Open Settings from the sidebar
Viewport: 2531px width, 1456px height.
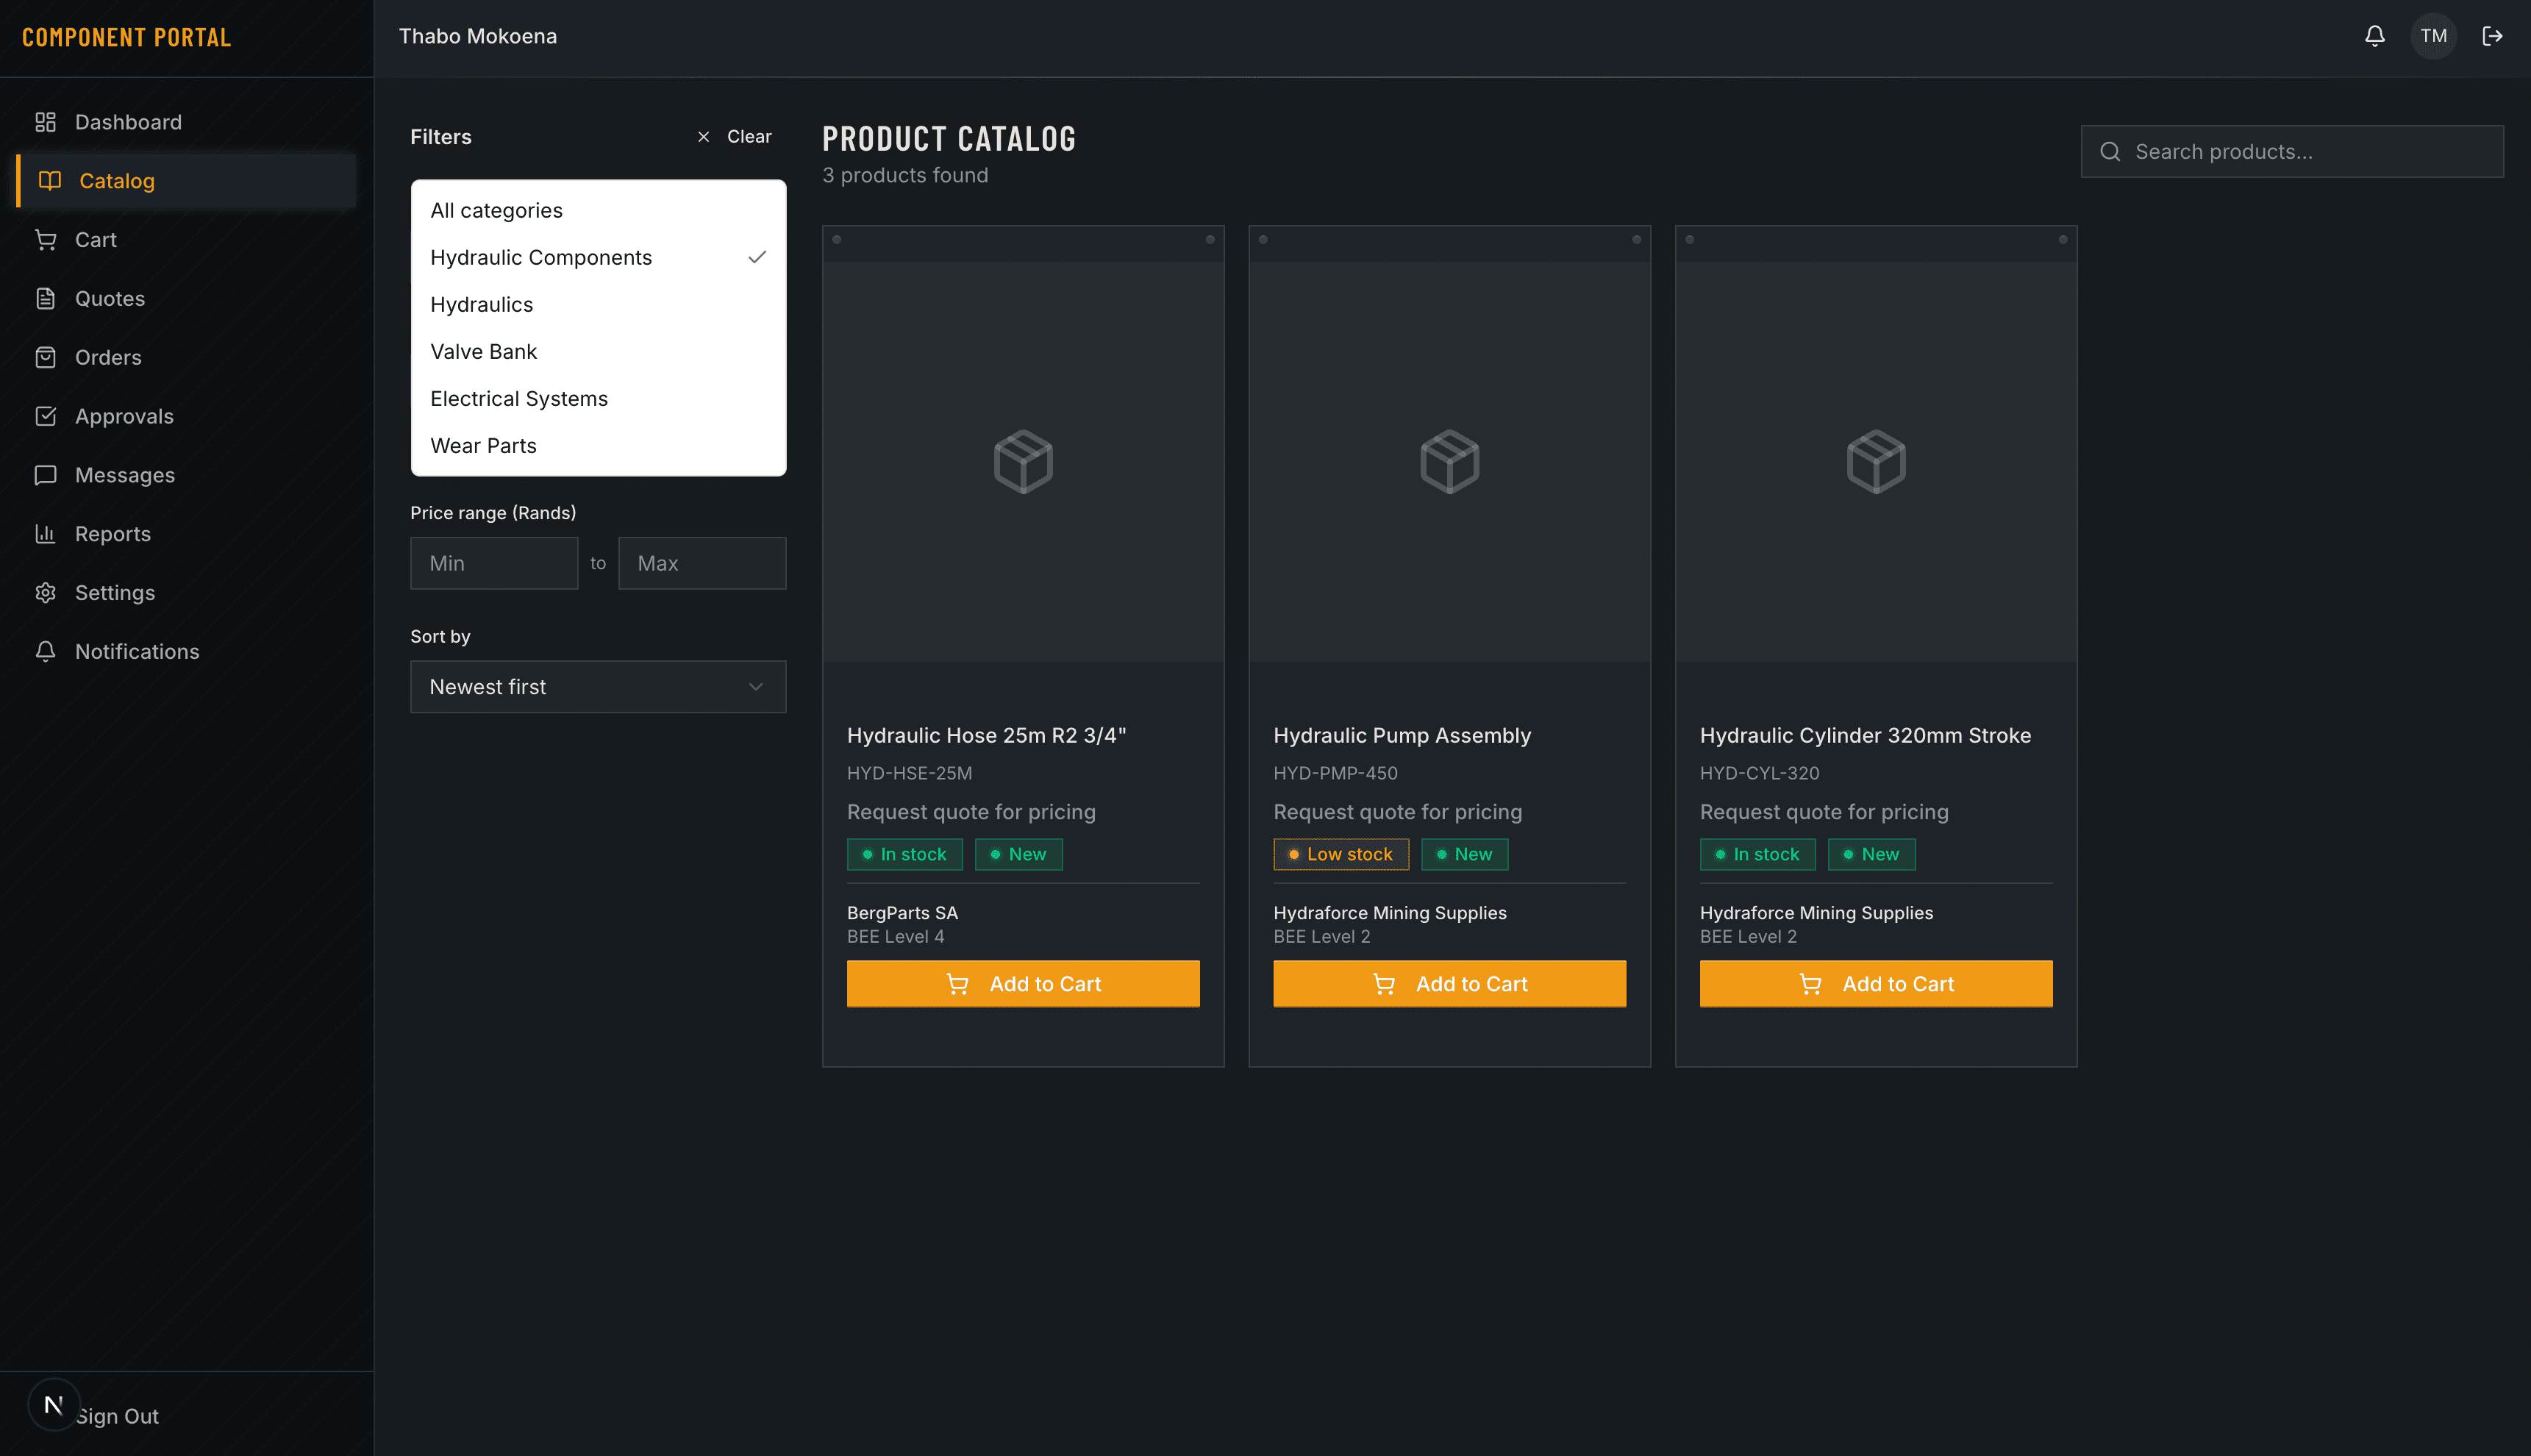pyautogui.click(x=115, y=592)
